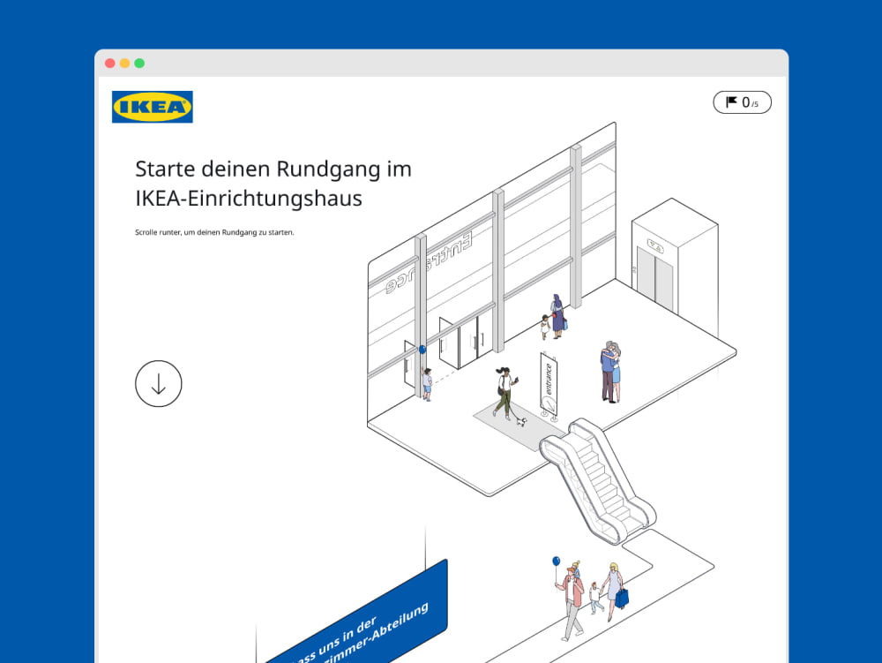Click the elevator doors in the illustration
This screenshot has height=663, width=882.
(654, 278)
